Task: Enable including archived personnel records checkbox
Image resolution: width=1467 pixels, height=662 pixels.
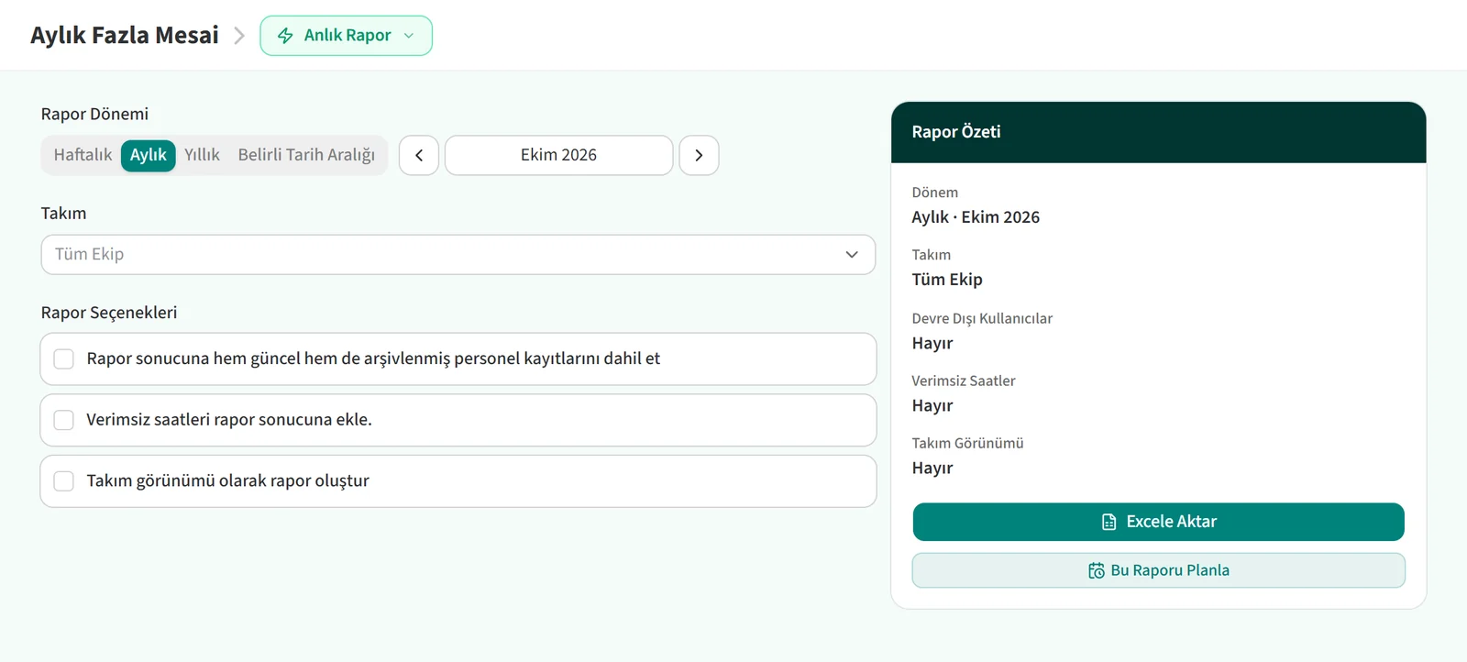Action: (x=64, y=359)
